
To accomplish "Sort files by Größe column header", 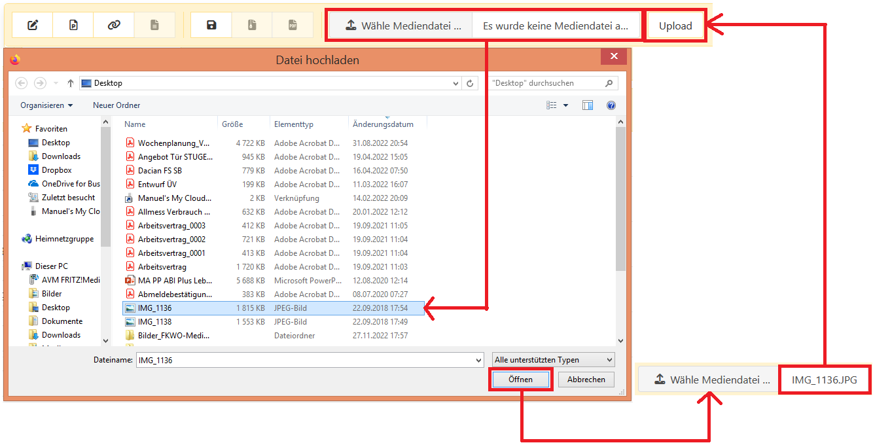I will tap(232, 124).
